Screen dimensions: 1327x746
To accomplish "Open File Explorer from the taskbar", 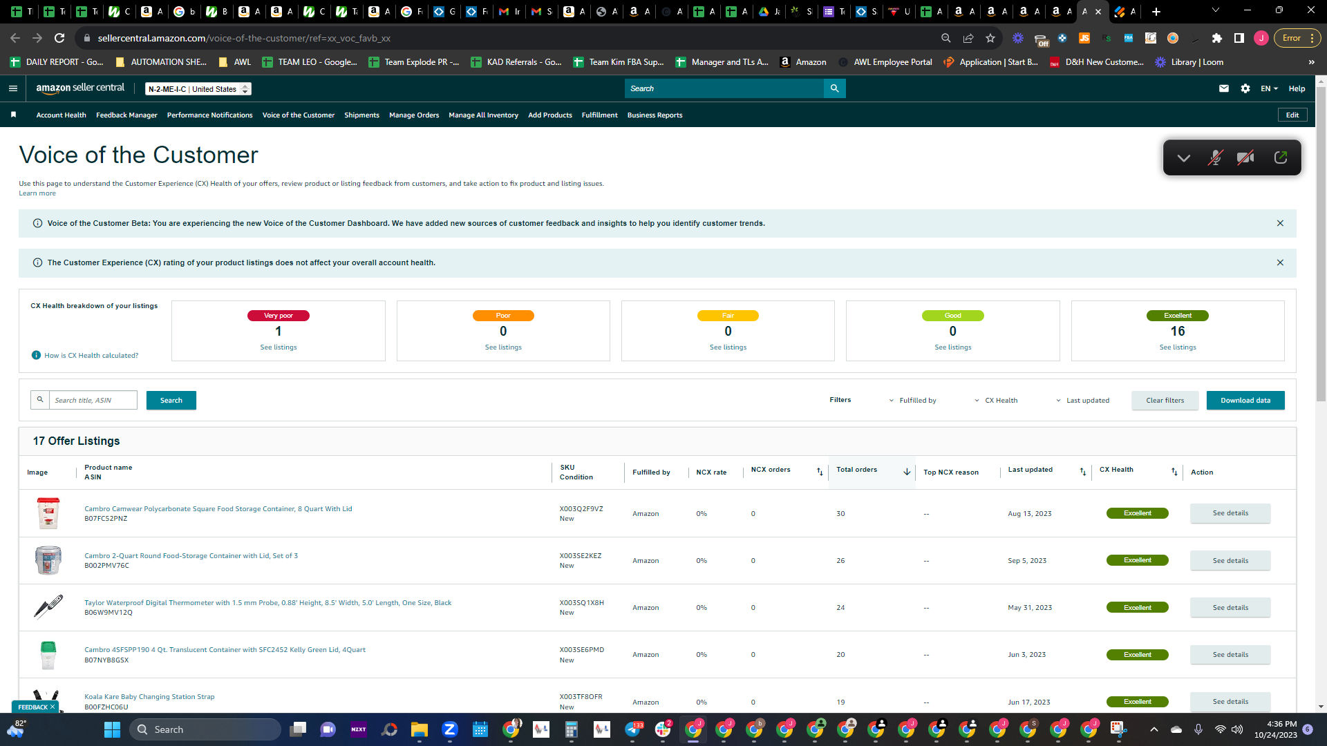I will click(420, 729).
